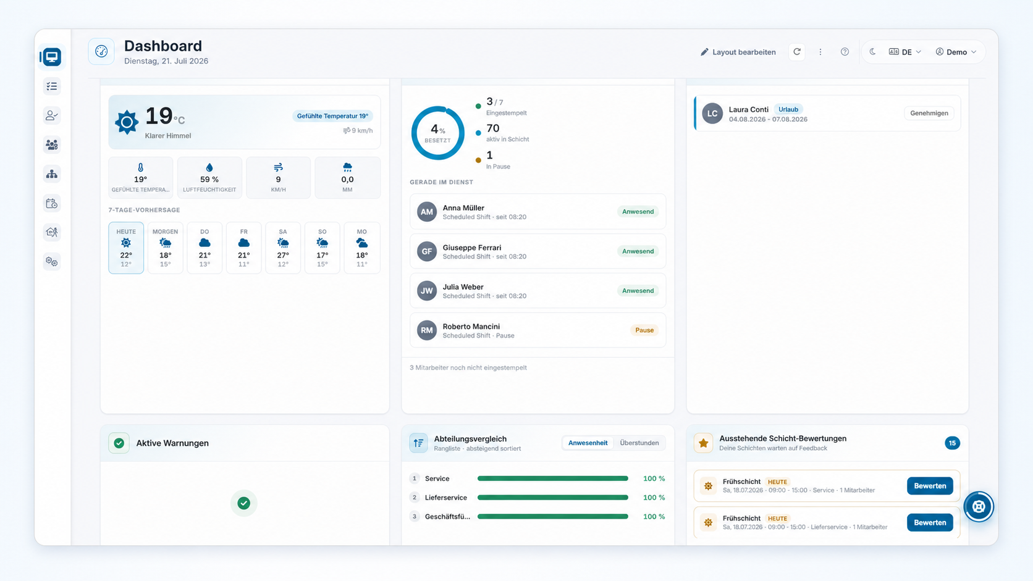Open the help question mark icon
1033x581 pixels.
845,52
